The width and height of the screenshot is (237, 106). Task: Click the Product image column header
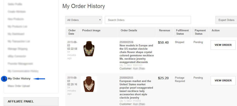pyautogui.click(x=91, y=30)
